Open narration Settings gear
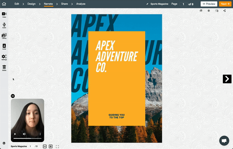The width and height of the screenshot is (233, 149). point(4,58)
